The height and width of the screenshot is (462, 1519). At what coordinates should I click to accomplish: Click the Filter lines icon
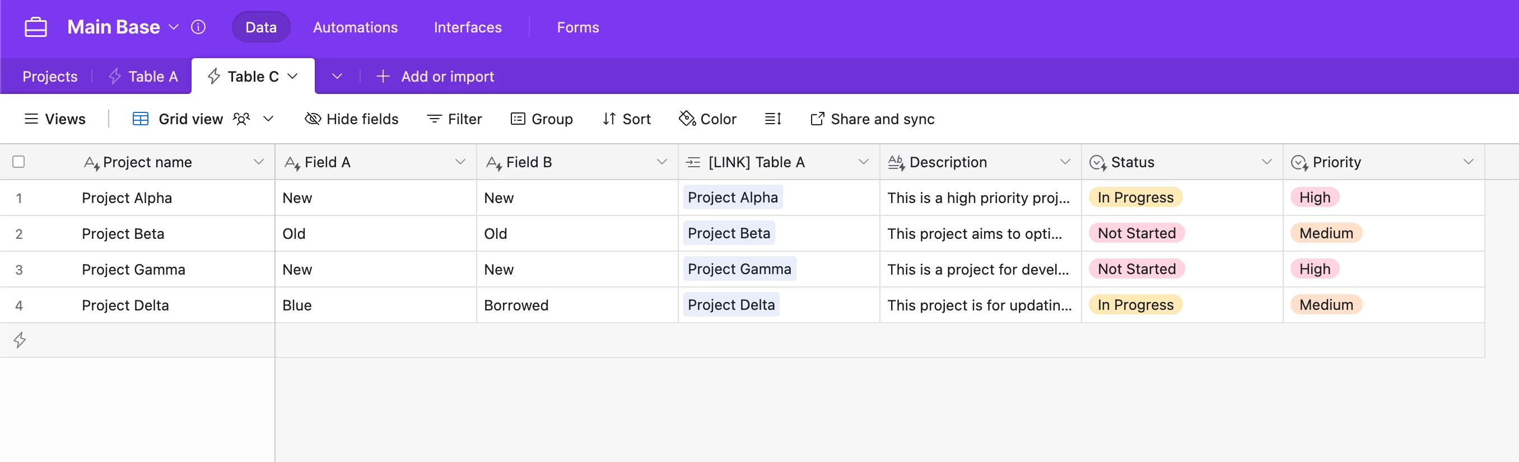point(434,119)
